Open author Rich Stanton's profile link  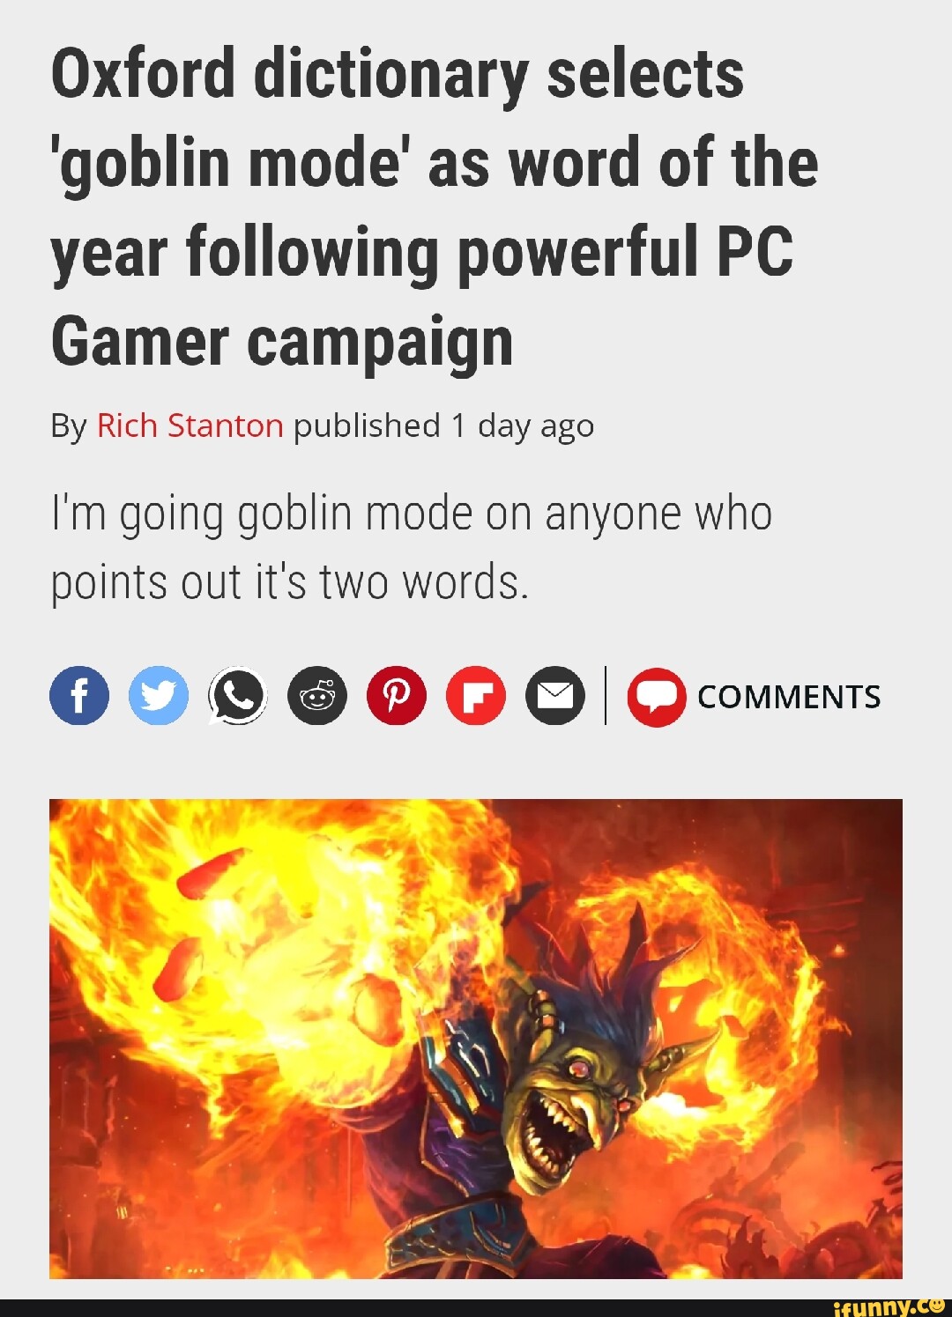[x=190, y=425]
